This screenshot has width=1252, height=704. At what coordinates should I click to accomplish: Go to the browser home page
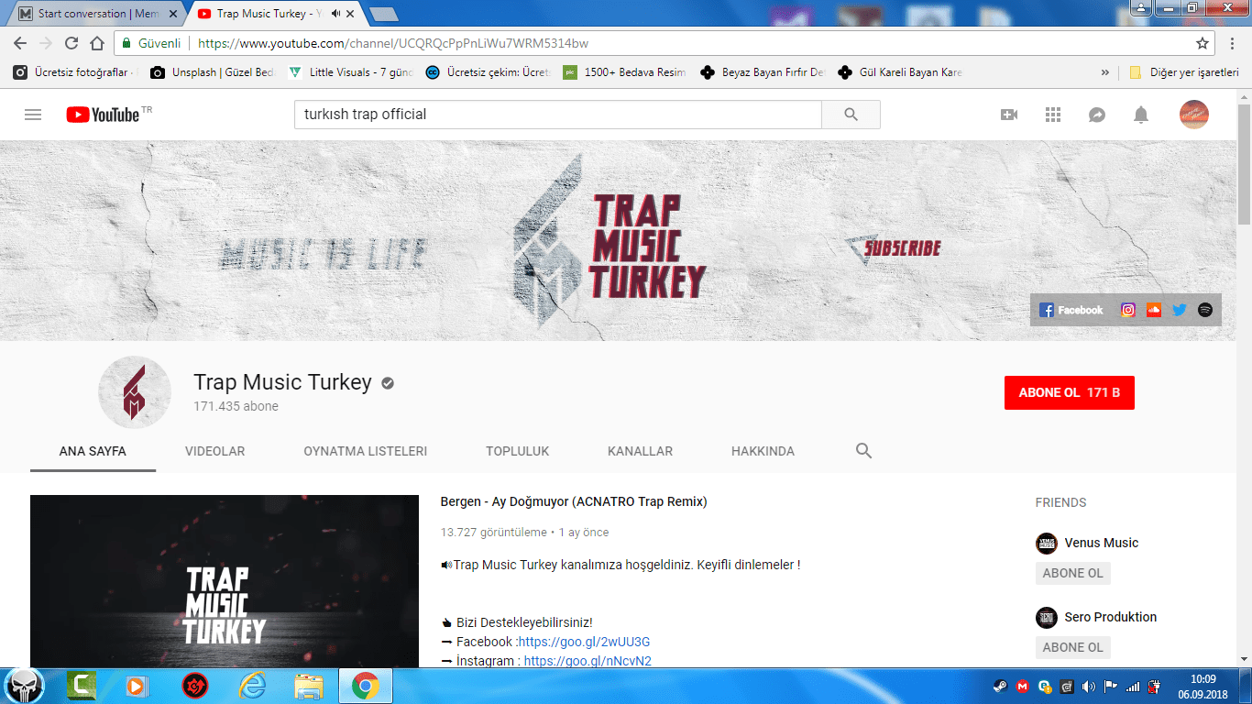[97, 43]
